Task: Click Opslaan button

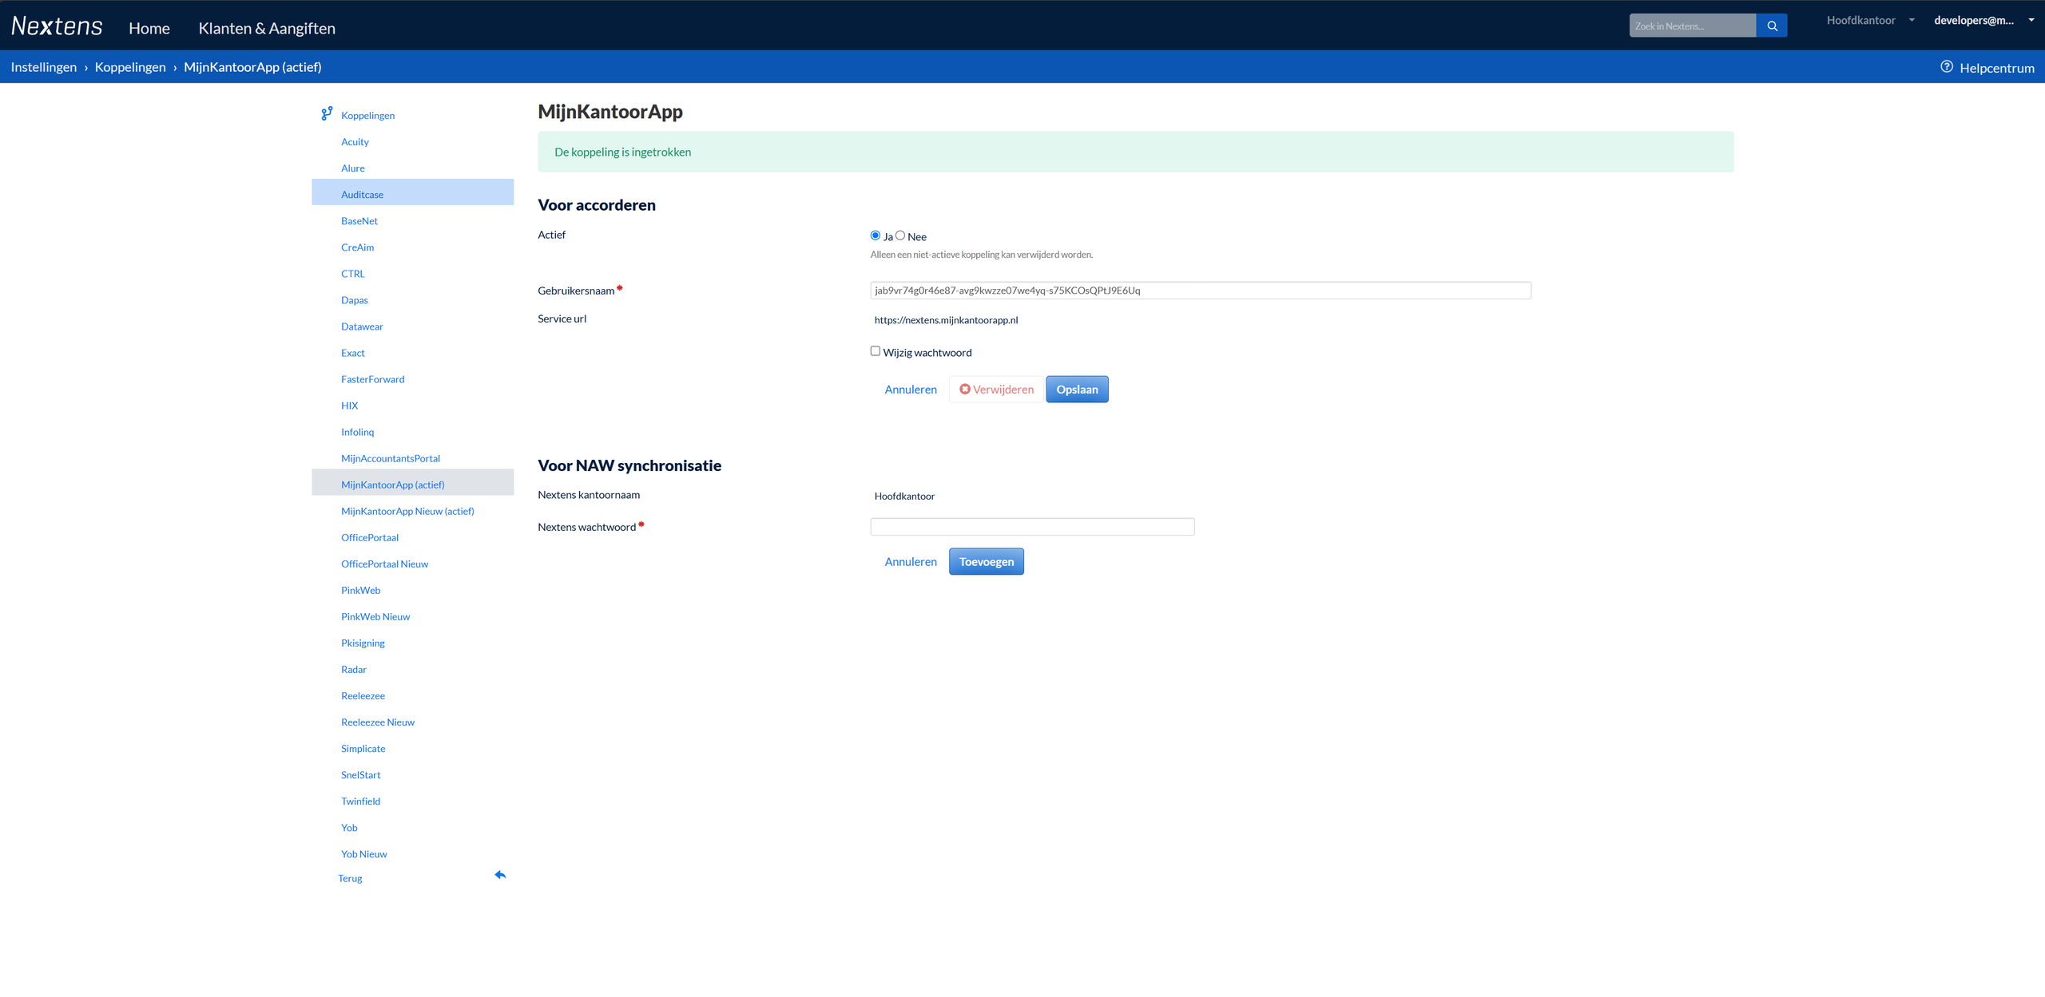Action: pos(1077,390)
